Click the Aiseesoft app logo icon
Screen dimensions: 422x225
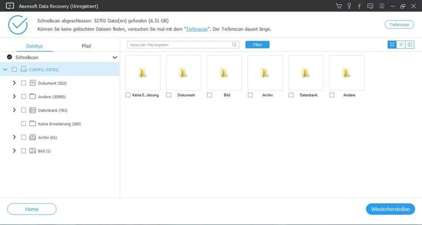(x=9, y=6)
